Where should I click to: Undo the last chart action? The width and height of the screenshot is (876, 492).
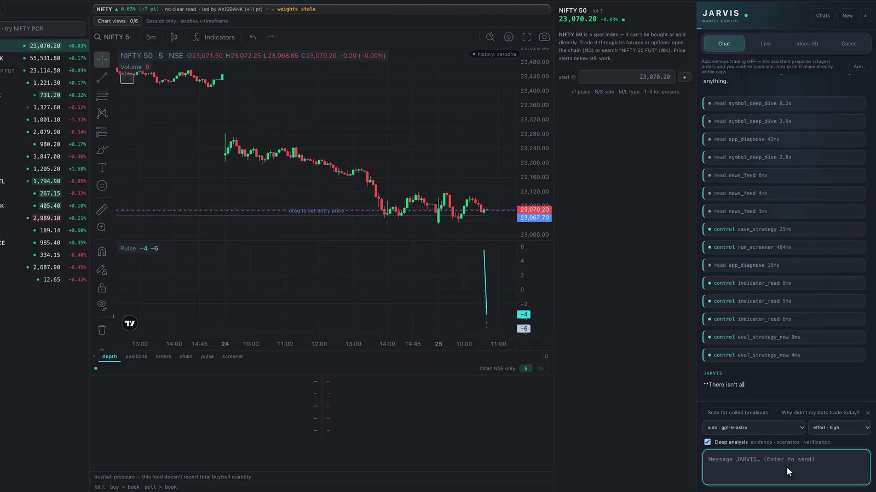253,37
